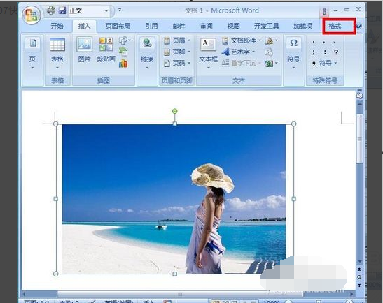This screenshot has height=303, width=383.
Task: Click the signature line icon
Action: tap(272, 40)
